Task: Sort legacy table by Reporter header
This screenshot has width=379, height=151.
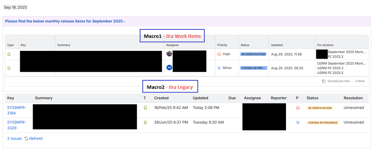Action: click(279, 98)
